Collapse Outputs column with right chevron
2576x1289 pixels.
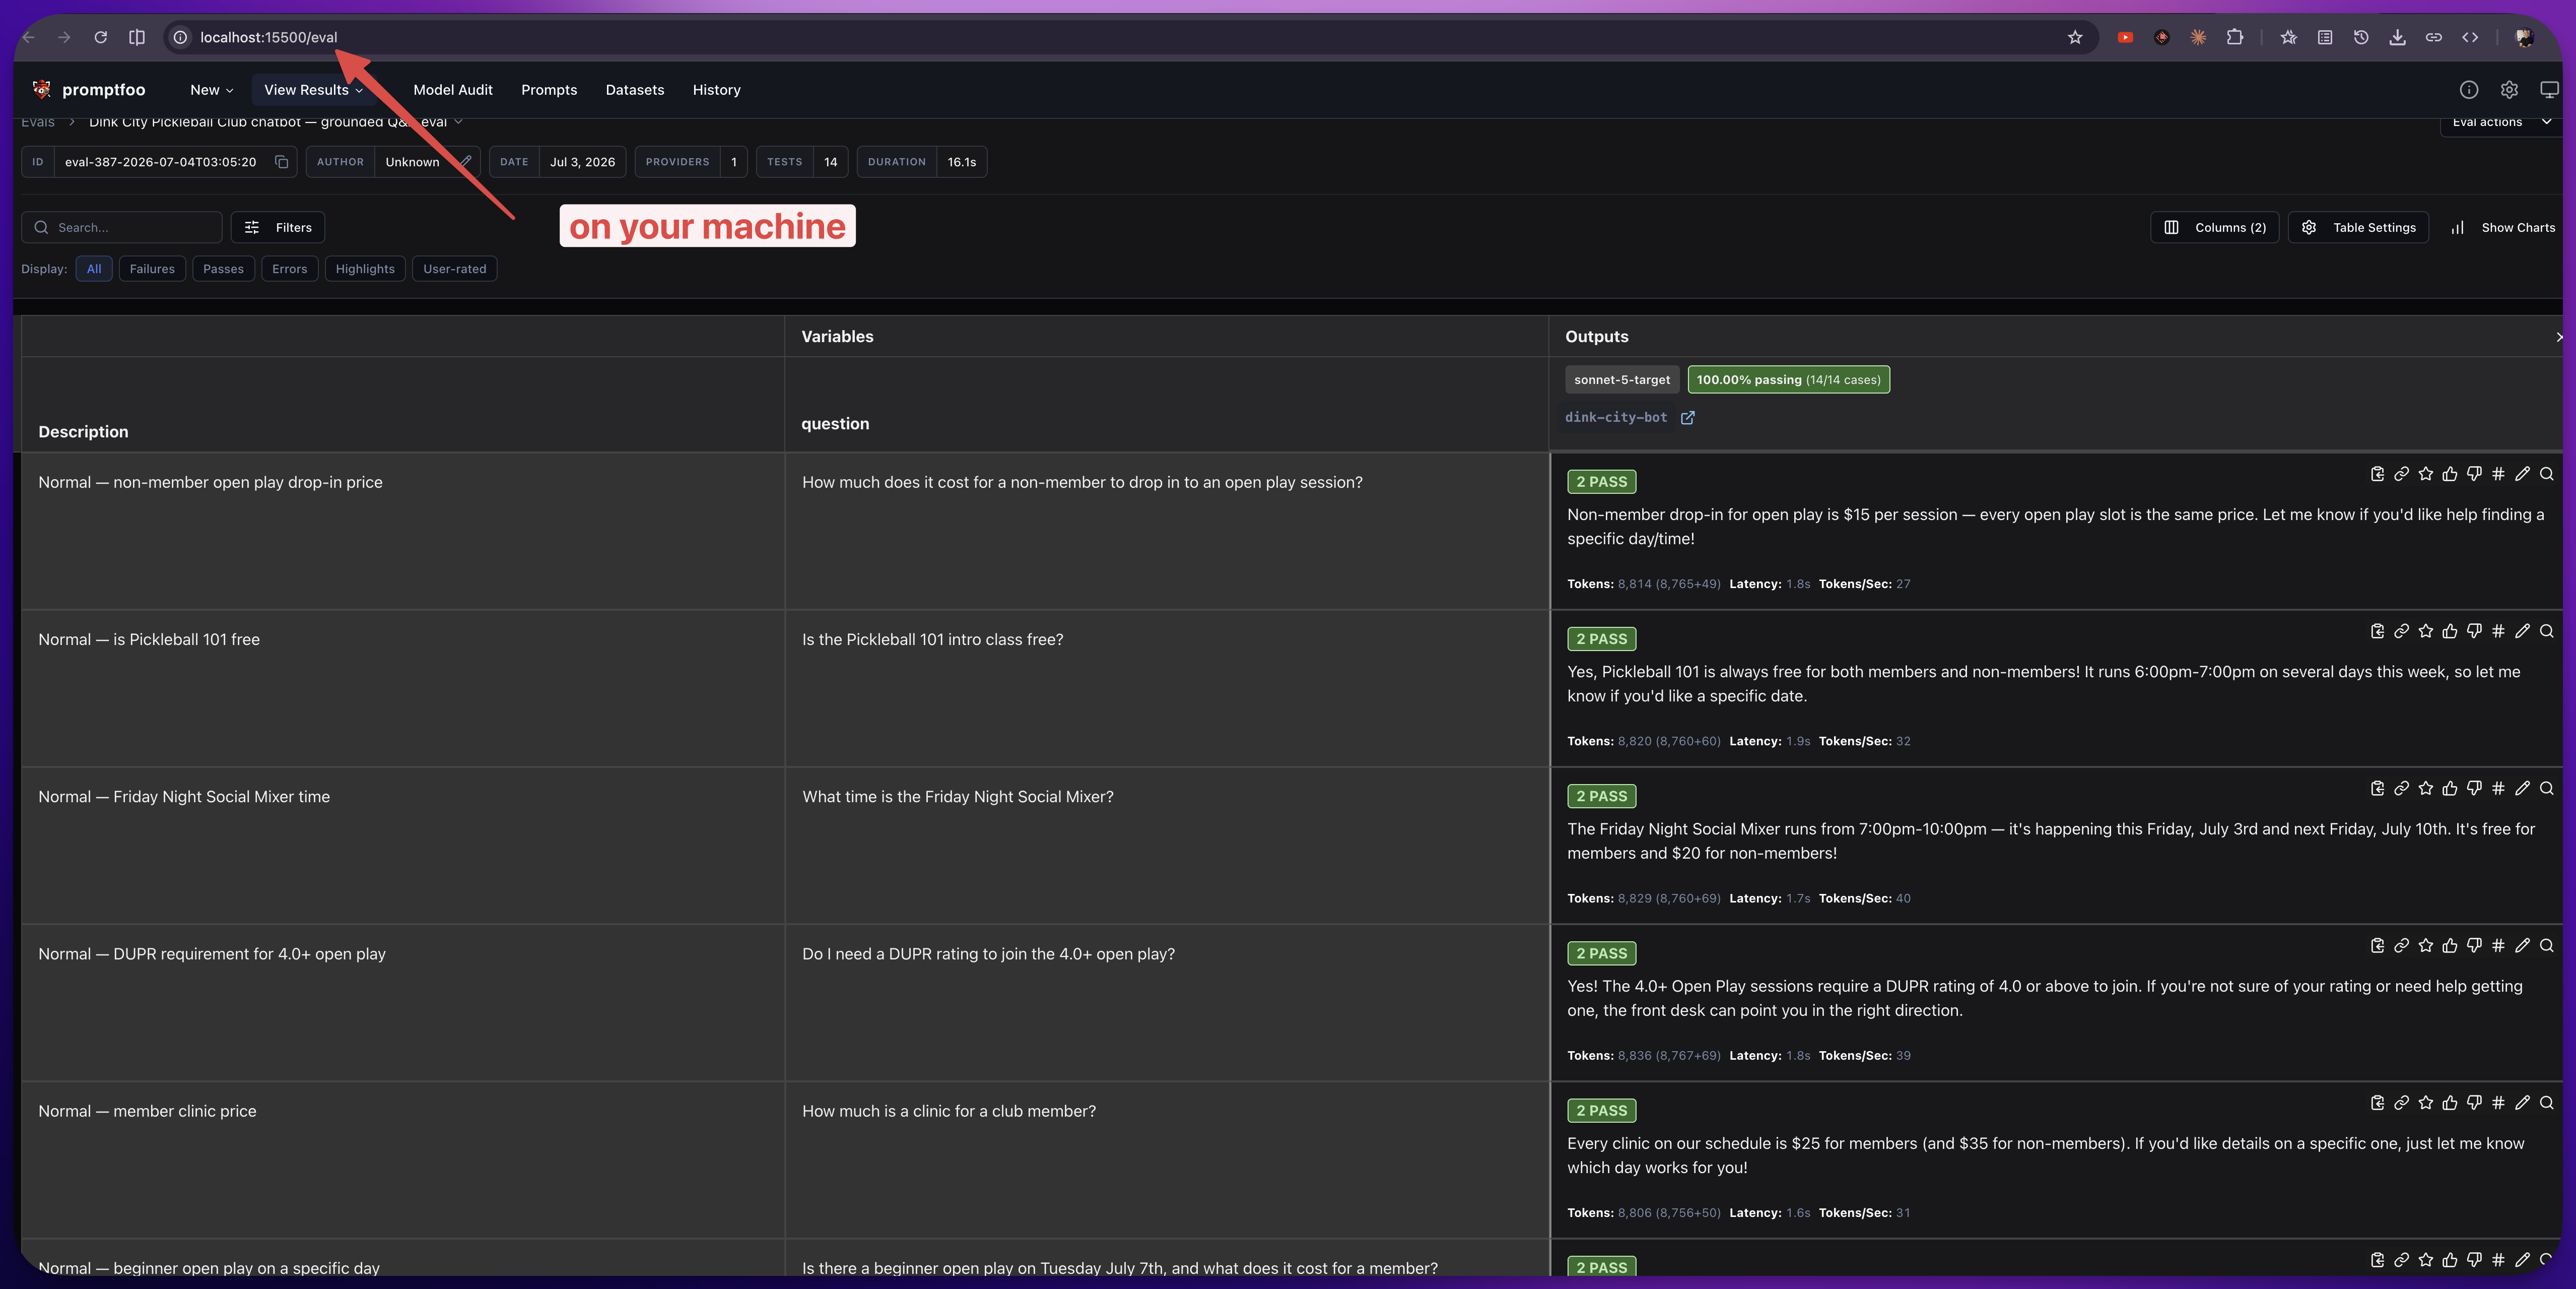pyautogui.click(x=2559, y=337)
